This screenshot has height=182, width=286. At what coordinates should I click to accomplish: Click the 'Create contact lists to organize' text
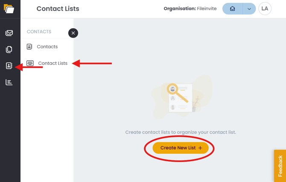(x=181, y=132)
